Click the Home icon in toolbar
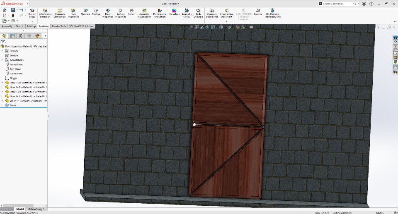The width and height of the screenshot is (398, 214). click(x=5, y=10)
